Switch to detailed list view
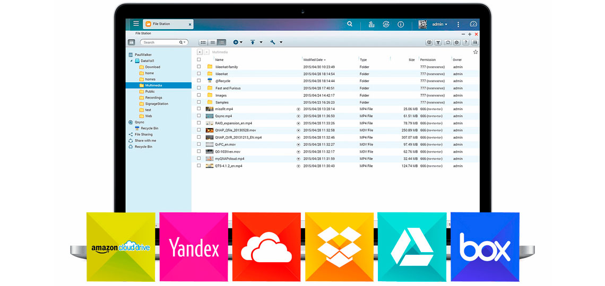Image resolution: width=605 pixels, height=286 pixels. point(221,42)
